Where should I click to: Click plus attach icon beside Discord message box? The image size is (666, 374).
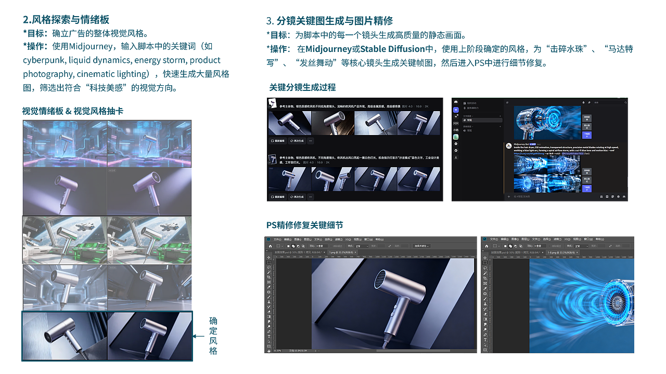tap(509, 197)
